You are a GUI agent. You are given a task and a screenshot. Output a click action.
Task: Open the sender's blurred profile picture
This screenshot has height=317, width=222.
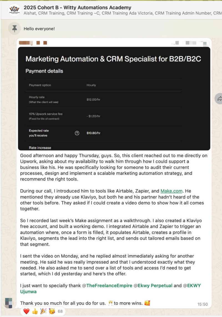9,303
